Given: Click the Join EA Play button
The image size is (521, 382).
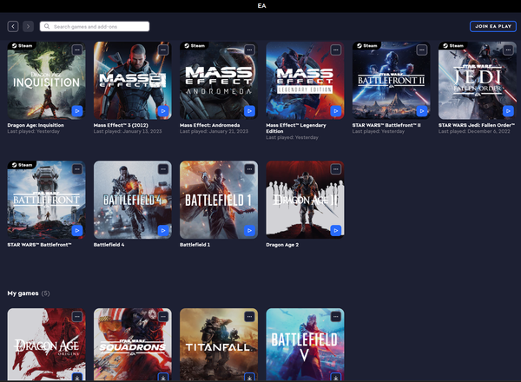Looking at the screenshot, I should [493, 26].
